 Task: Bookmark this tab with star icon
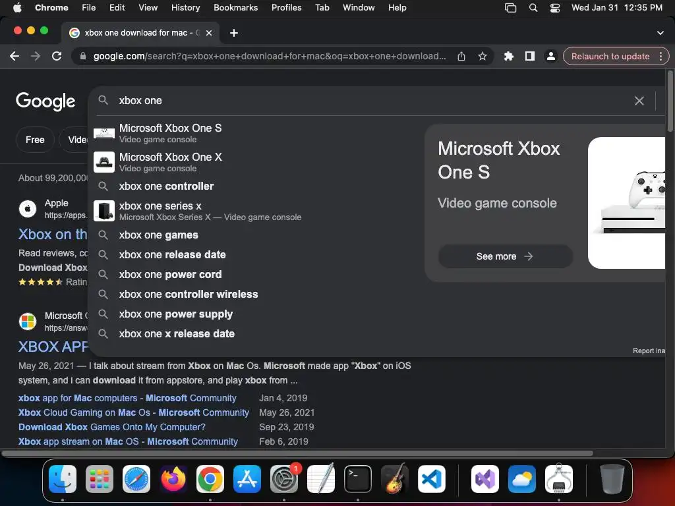(x=482, y=57)
